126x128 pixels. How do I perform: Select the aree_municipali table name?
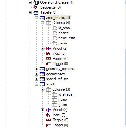[x=58, y=18]
